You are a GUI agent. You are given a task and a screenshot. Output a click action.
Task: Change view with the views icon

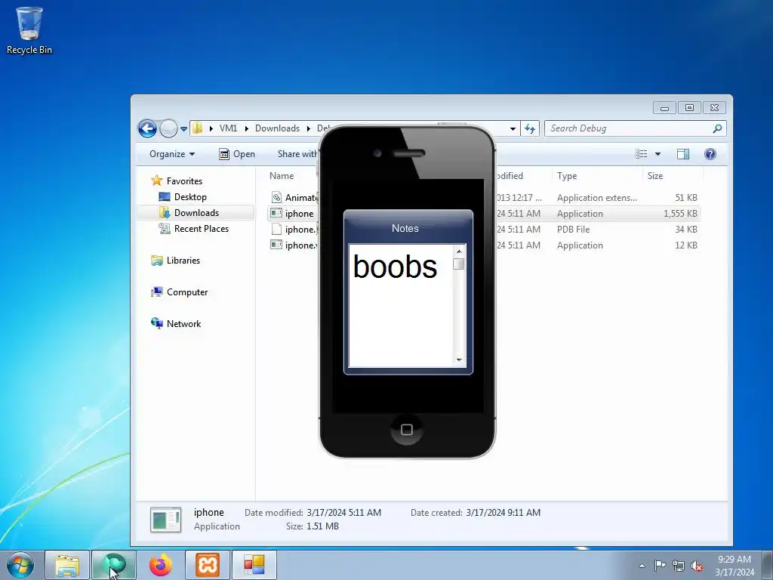coord(642,154)
